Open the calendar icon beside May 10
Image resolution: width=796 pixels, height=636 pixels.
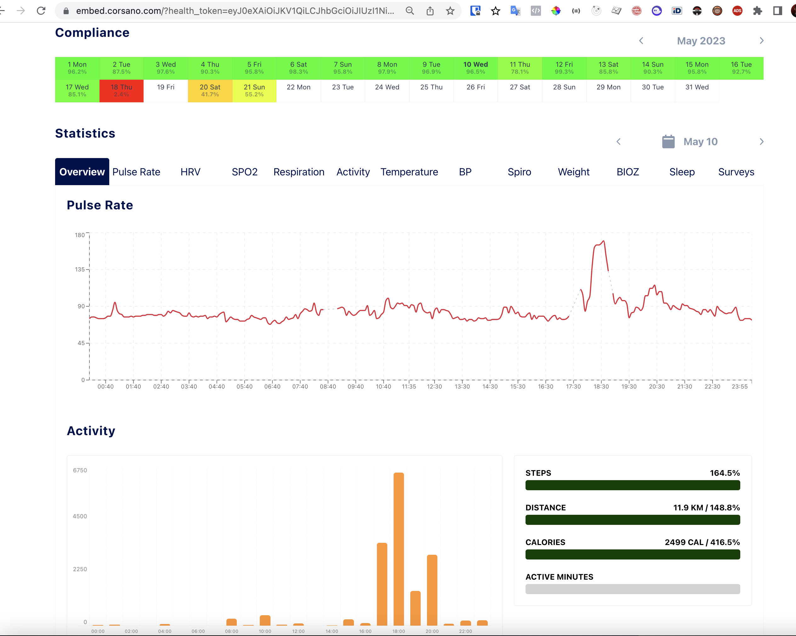click(x=668, y=142)
